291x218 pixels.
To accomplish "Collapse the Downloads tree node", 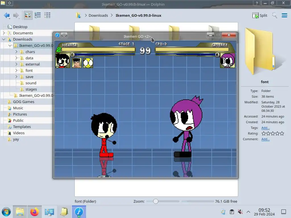I will pos(4,39).
